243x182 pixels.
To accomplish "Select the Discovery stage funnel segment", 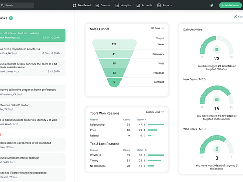I will point(114,54).
